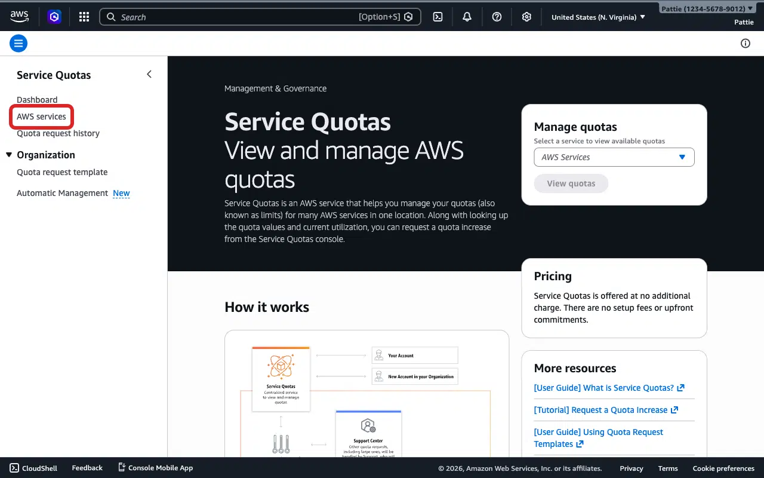This screenshot has width=764, height=478.
Task: Open Using Quota Request Templates guide link
Action: click(x=599, y=438)
